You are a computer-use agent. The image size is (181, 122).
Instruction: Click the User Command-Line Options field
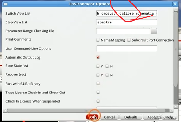coord(126,48)
